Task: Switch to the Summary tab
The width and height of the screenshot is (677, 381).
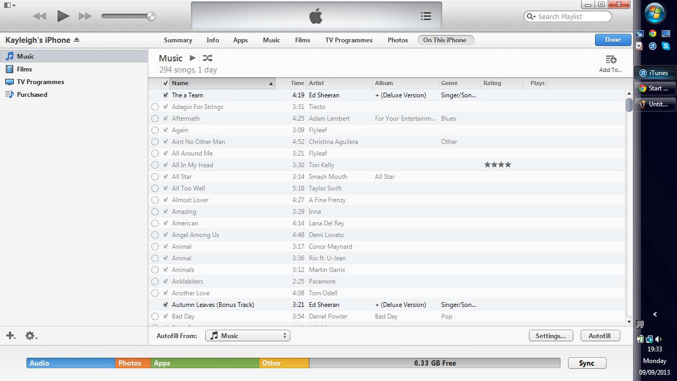Action: tap(178, 40)
